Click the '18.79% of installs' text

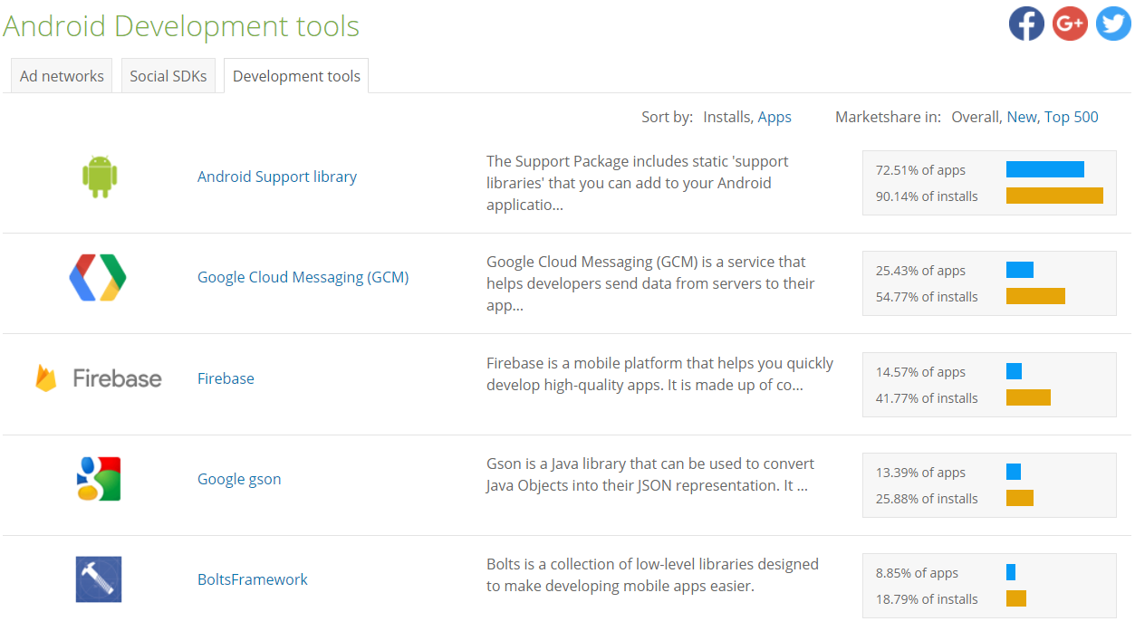[x=927, y=599]
